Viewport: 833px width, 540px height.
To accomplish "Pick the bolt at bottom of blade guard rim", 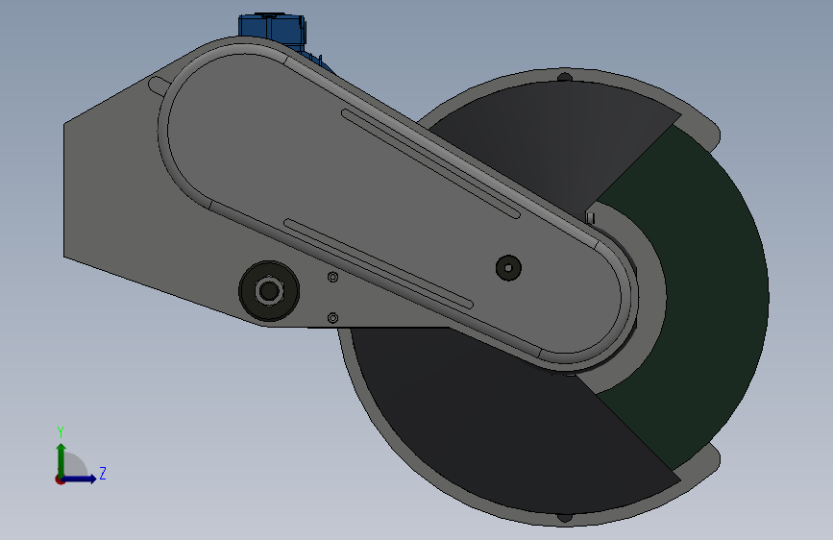I will coord(565,517).
